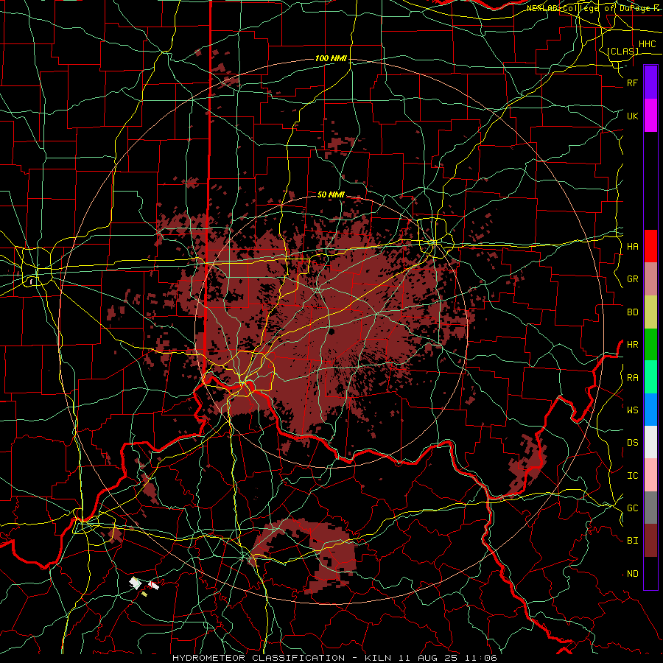Screen dimensions: 663x663
Task: Select the 'BD' legend label
Action: tap(632, 312)
